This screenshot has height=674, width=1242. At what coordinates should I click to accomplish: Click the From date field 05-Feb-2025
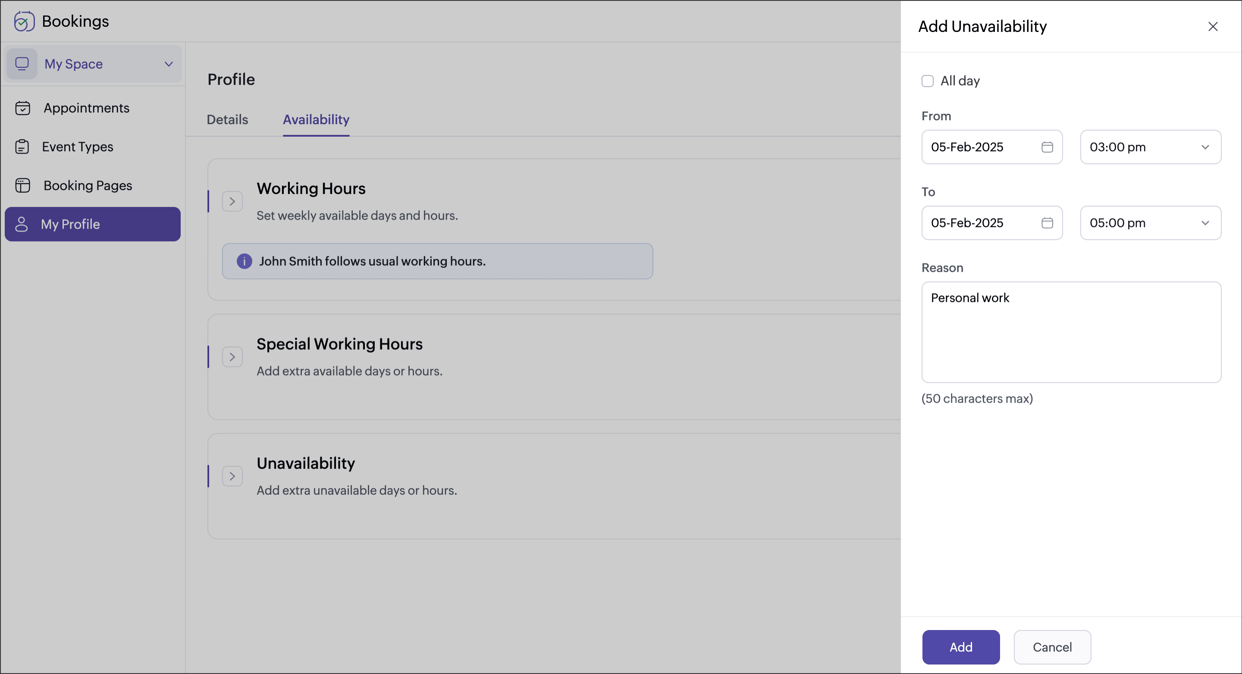click(992, 147)
